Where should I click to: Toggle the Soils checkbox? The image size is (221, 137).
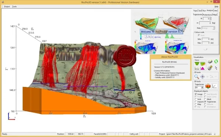coord(196,99)
